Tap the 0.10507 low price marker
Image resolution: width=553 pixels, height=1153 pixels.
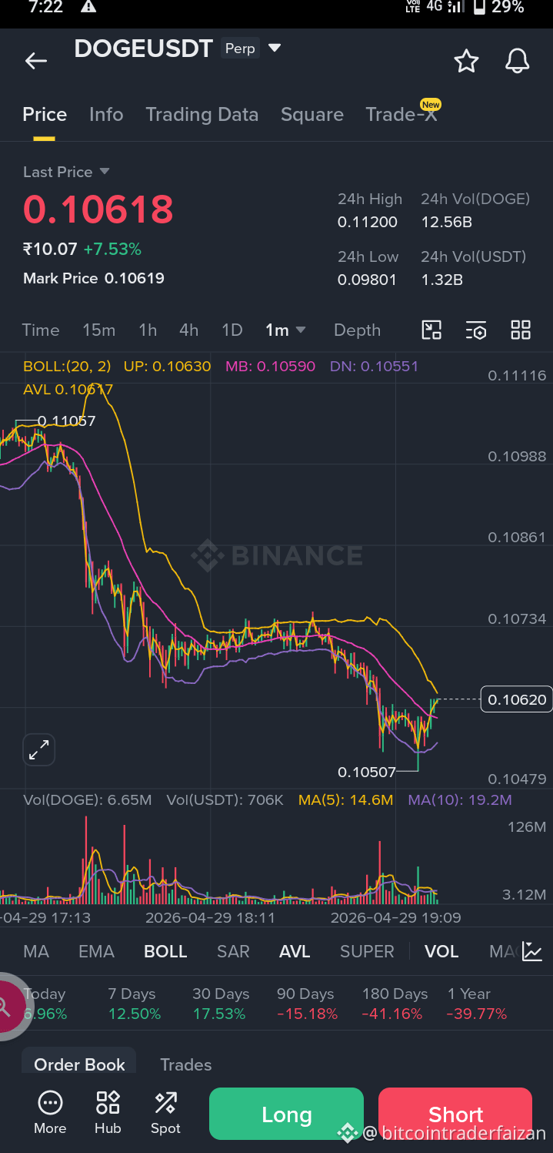pos(367,772)
